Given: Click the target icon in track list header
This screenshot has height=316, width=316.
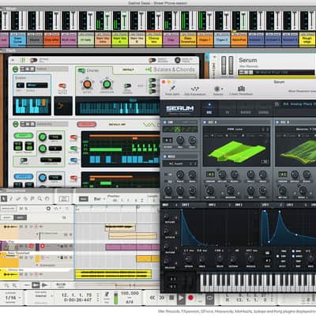Looking at the screenshot, I should pos(48,209).
